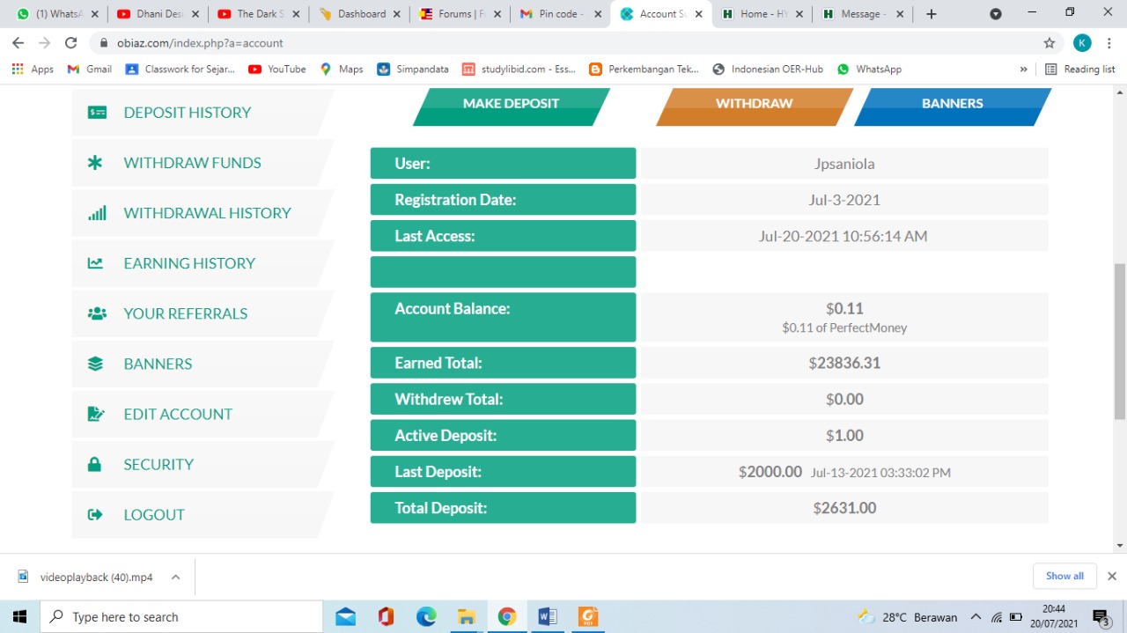Click the Security padlock icon
Viewport: 1127px width, 633px height.
94,464
